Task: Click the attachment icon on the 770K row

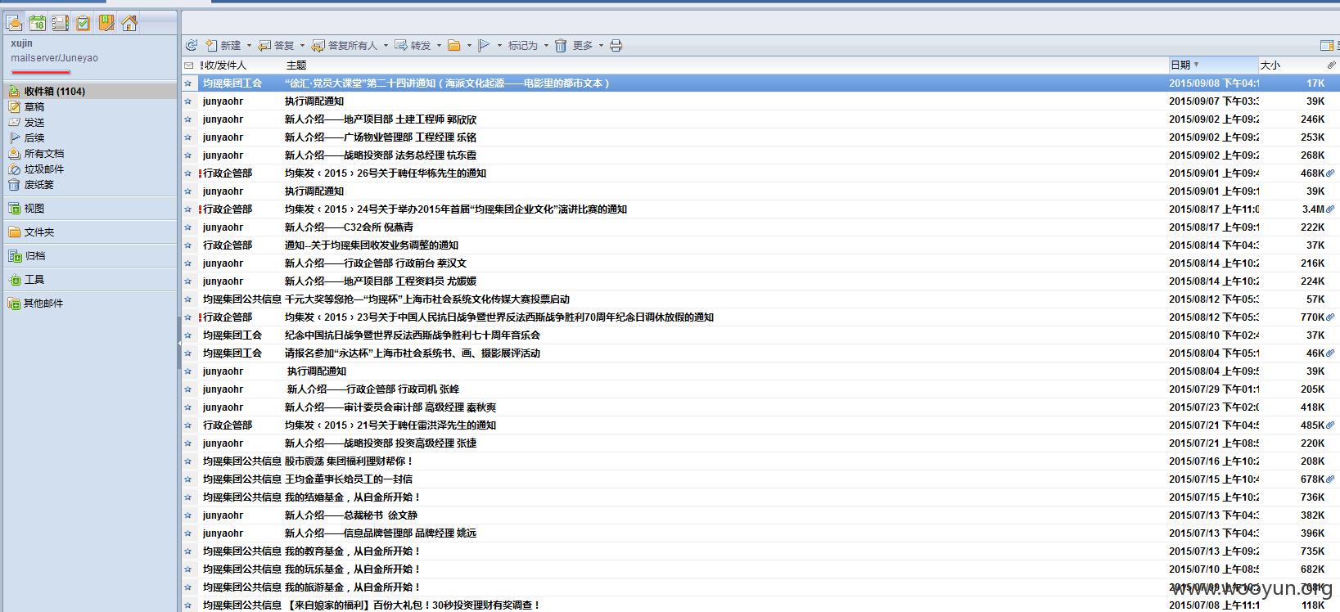Action: 1330,317
